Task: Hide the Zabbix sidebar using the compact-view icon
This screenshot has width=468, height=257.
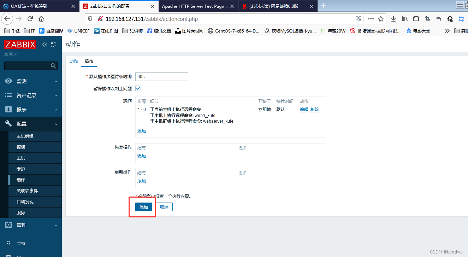Action: [53, 44]
